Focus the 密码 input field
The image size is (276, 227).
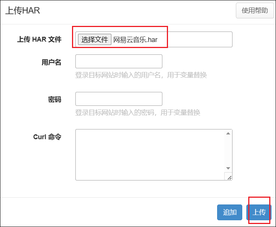[x=118, y=99]
